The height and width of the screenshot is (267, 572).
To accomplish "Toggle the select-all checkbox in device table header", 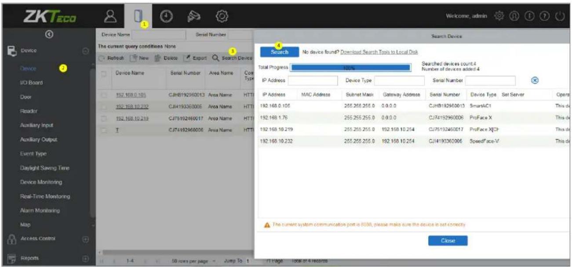I will pos(105,73).
